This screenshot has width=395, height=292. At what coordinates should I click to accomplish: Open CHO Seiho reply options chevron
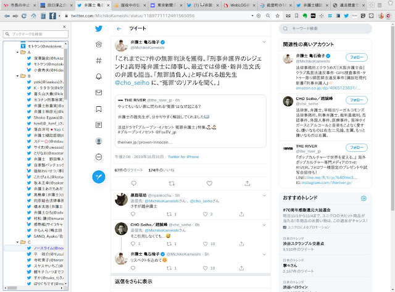point(264,225)
